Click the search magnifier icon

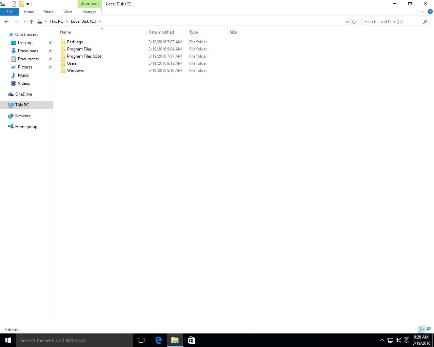[x=425, y=22]
